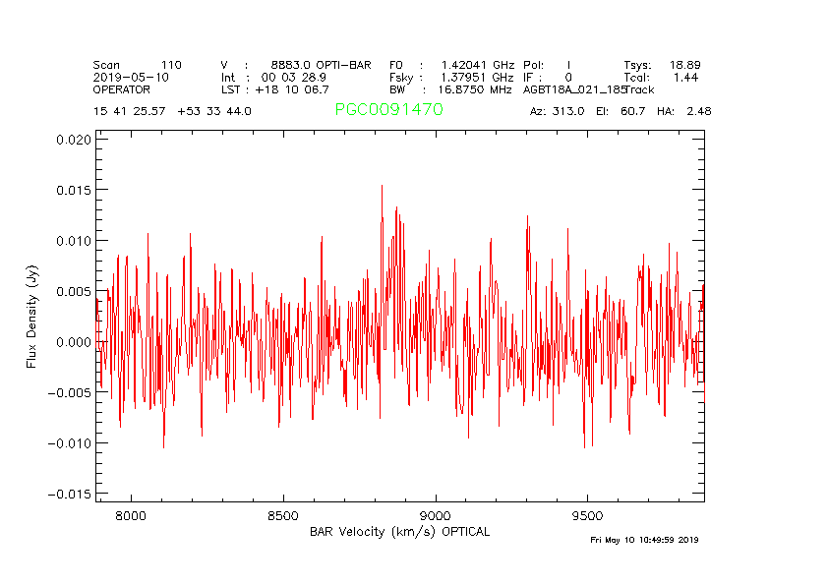The image size is (828, 585).
Task: Click the V 8883.0 OPTI-BAR velocity value
Action: pos(296,65)
